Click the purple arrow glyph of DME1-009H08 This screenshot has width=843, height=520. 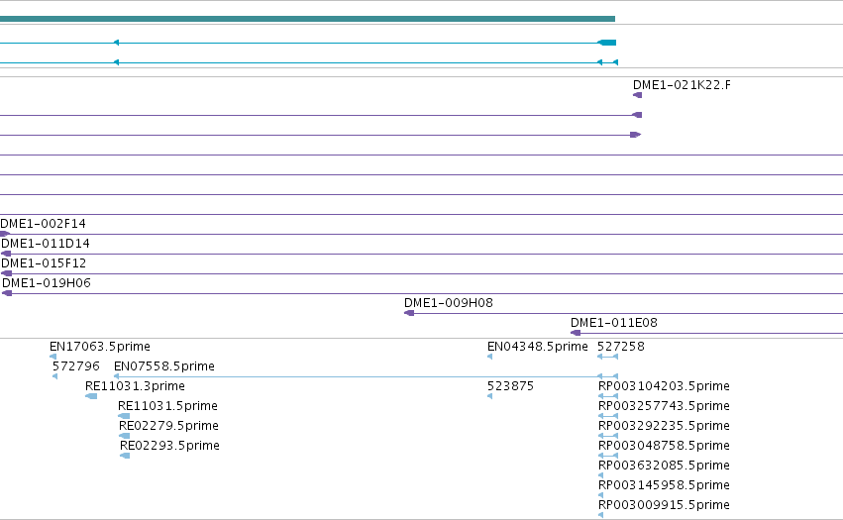[409, 313]
